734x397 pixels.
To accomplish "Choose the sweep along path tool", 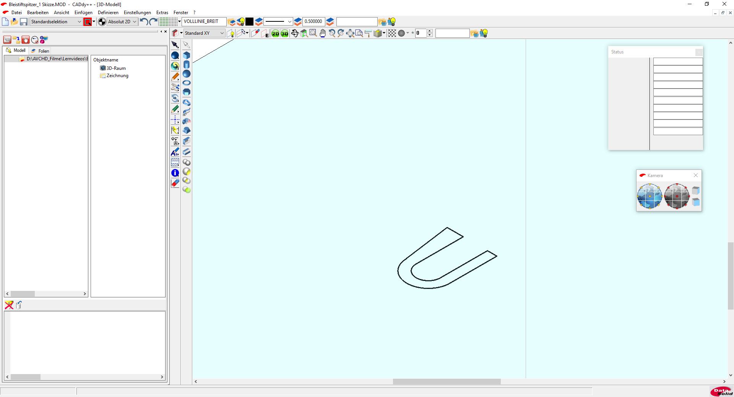I will (187, 112).
